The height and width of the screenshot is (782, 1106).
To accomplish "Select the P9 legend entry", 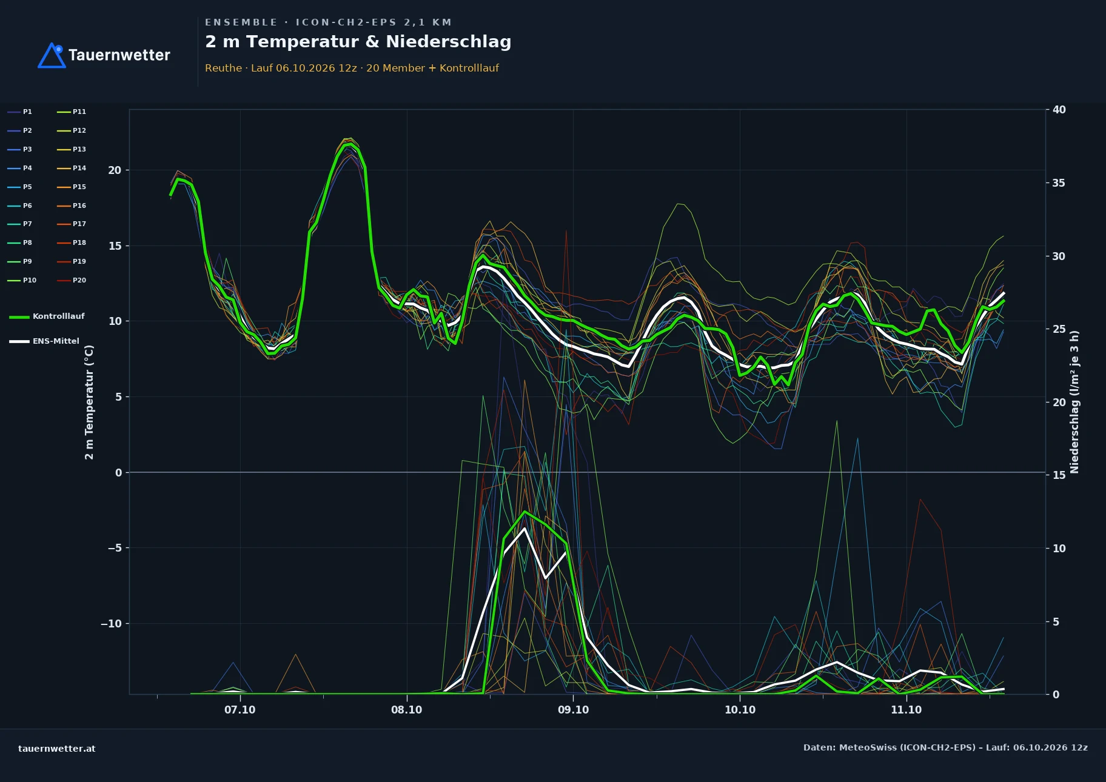I will click(x=20, y=261).
